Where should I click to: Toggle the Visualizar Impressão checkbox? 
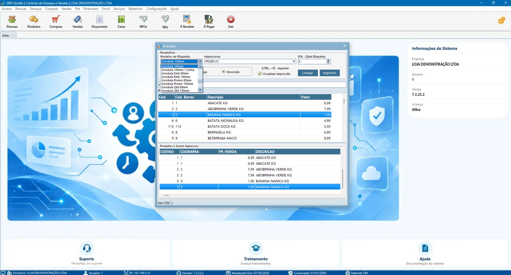tap(260, 74)
